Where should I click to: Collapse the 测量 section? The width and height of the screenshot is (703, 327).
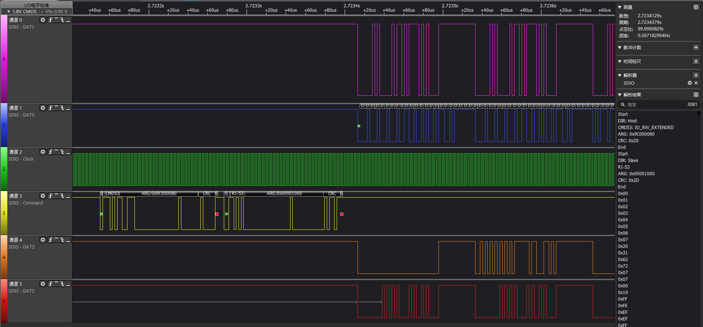(x=620, y=7)
